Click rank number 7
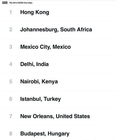This screenshot has height=140, width=116. 11,116
